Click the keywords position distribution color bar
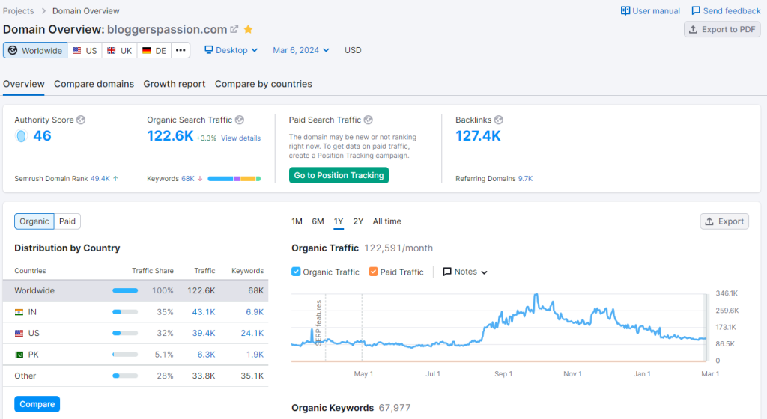This screenshot has width=767, height=419. tap(234, 179)
